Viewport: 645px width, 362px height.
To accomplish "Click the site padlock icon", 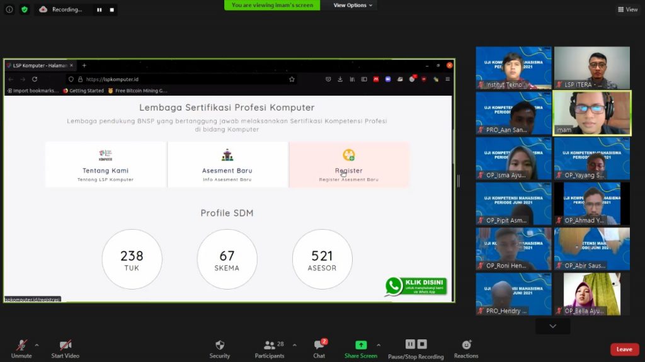I will [80, 79].
